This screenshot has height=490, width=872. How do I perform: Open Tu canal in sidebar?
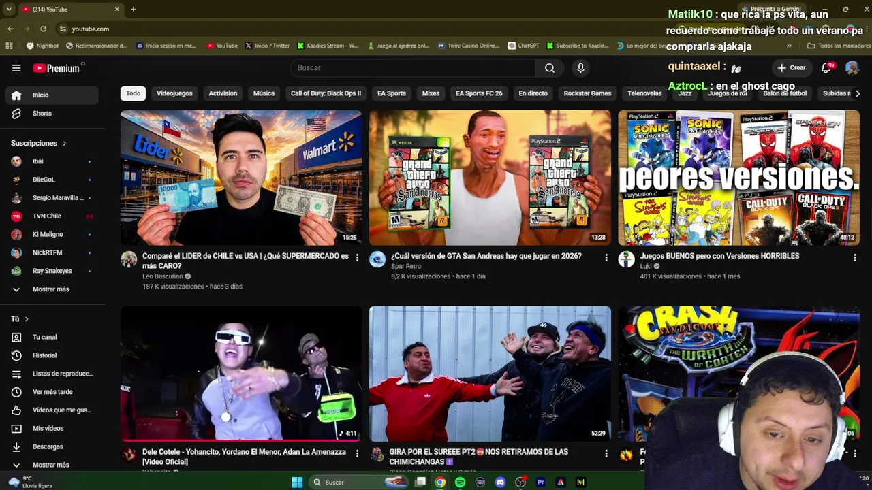[x=52, y=338]
